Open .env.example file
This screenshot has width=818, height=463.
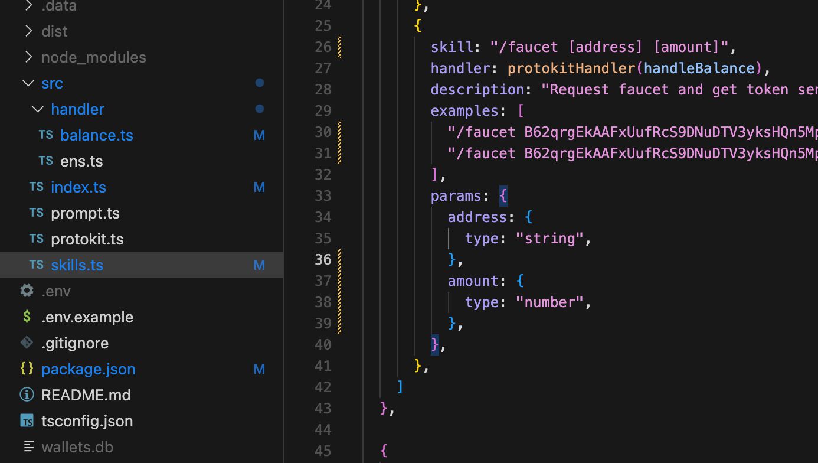point(87,317)
